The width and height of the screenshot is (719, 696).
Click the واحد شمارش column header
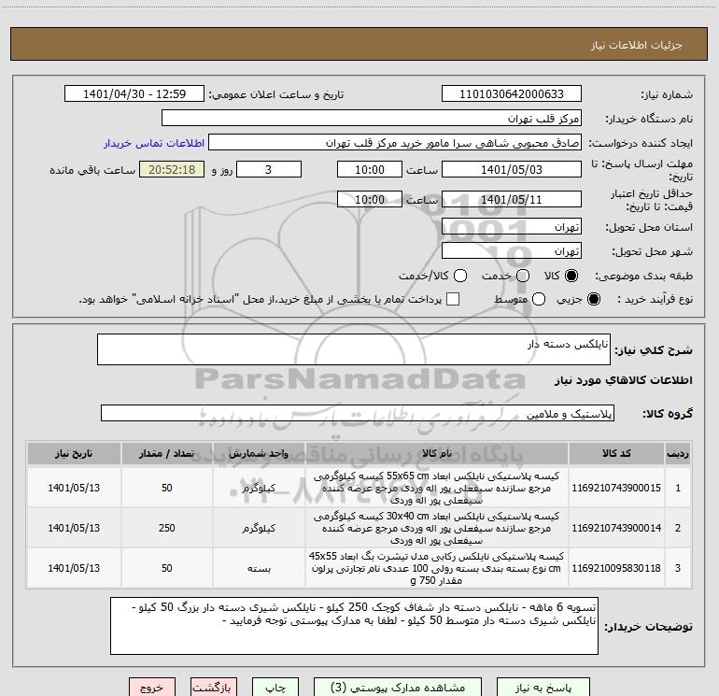click(x=259, y=454)
